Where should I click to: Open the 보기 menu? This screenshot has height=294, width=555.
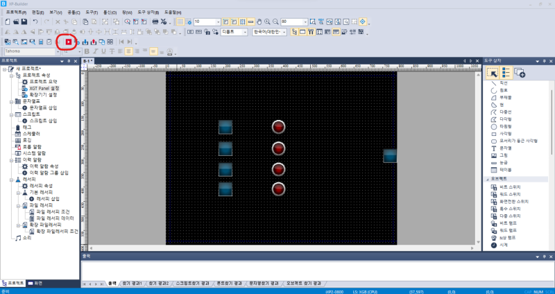click(x=55, y=12)
